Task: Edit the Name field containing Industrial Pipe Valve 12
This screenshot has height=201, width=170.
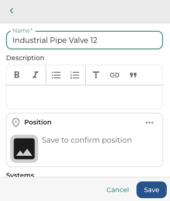Action: [84, 40]
